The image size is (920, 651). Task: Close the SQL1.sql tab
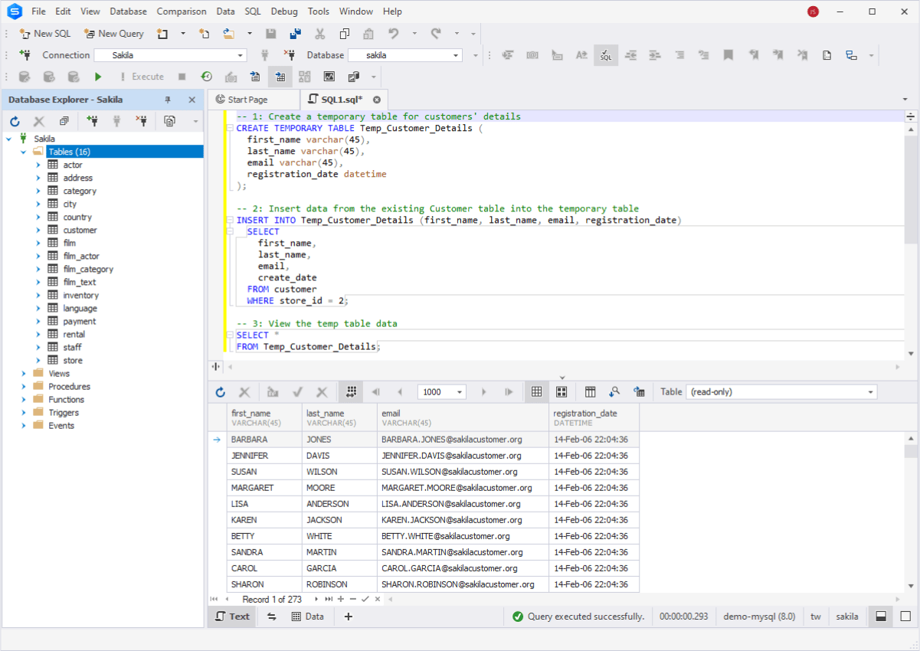click(x=376, y=100)
